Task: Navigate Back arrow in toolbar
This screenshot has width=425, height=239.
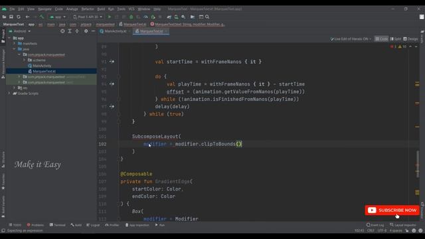Action: click(27, 17)
